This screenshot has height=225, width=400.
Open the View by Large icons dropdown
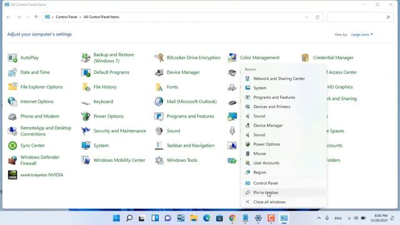[362, 34]
